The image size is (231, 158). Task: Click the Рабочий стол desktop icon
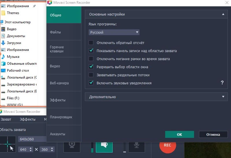[x=3, y=71]
